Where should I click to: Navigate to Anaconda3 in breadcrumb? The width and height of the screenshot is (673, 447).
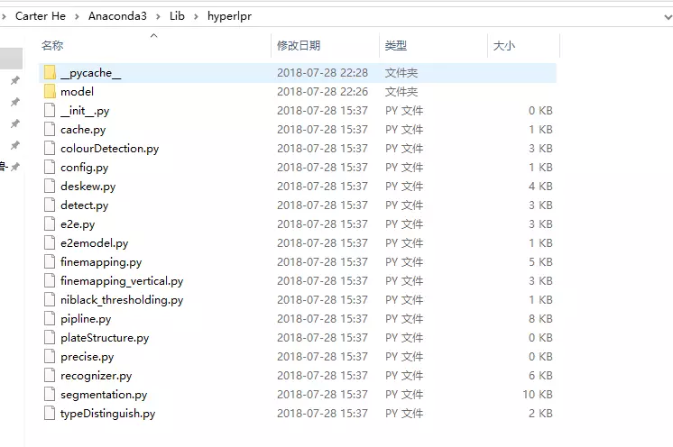(117, 16)
